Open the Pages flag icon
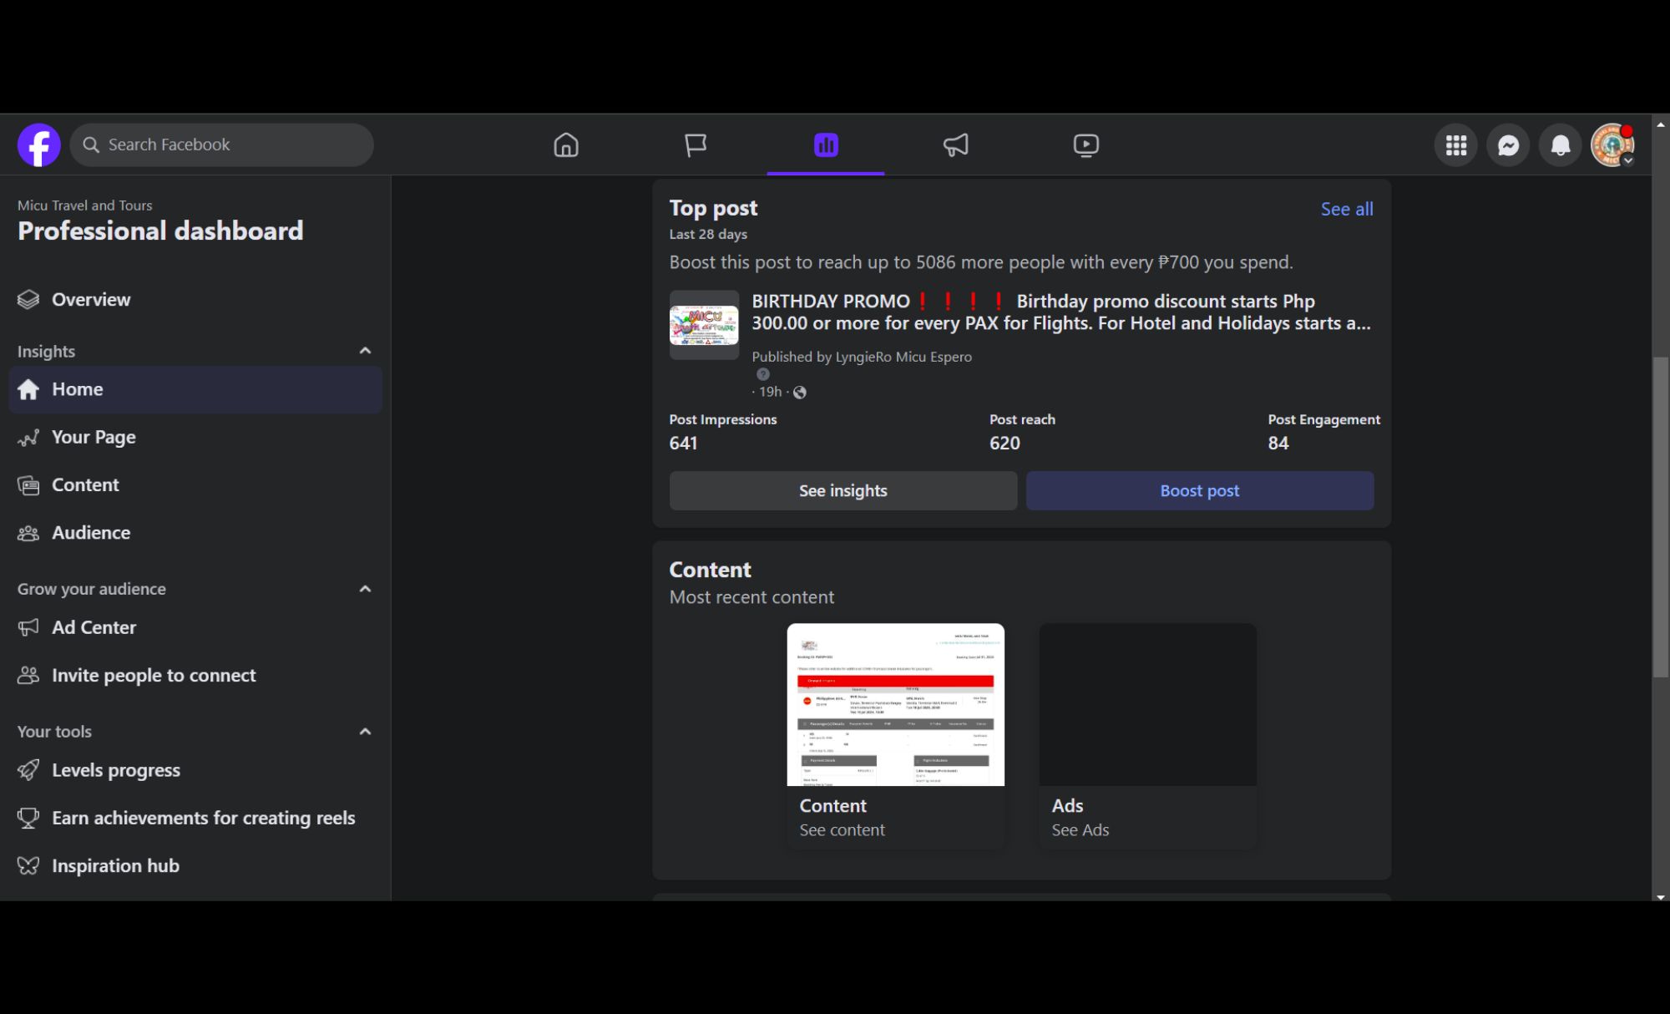This screenshot has height=1014, width=1670. point(696,145)
